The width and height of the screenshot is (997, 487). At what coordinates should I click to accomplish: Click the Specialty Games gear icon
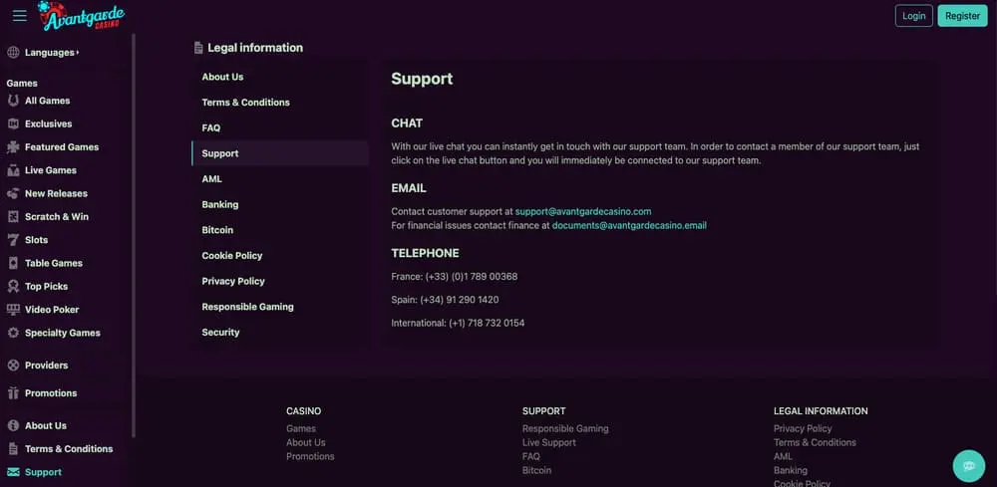click(x=13, y=333)
